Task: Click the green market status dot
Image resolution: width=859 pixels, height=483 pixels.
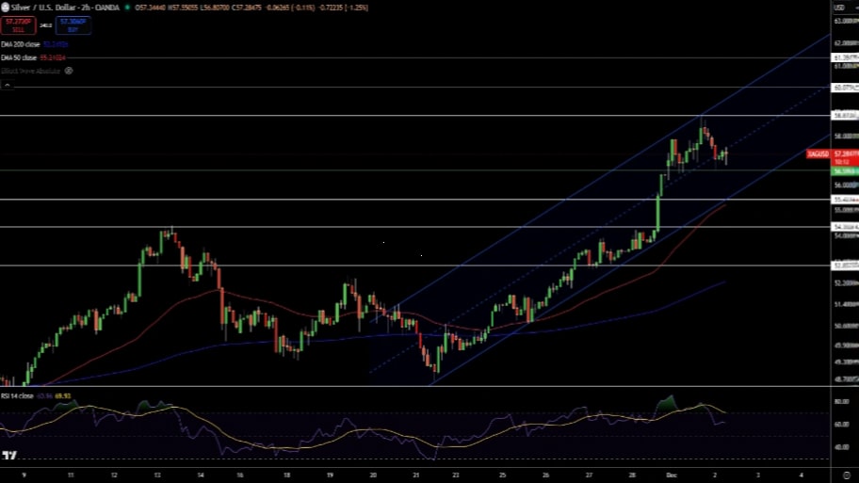Action: (x=128, y=8)
